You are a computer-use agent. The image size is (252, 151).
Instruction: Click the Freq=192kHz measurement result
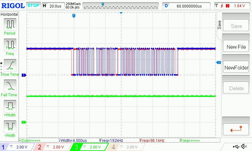120,140
